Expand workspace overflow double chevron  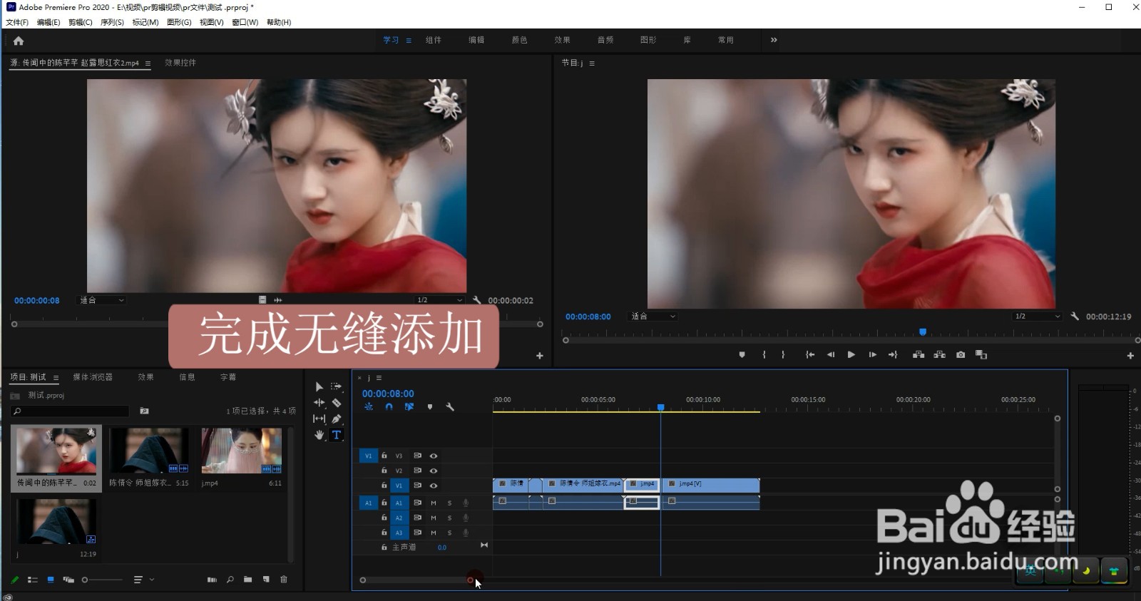point(774,40)
